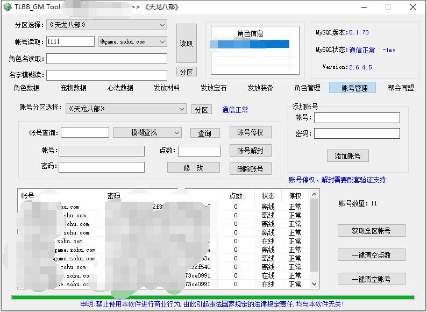Switch to the 宠物数据 tab
Image resolution: width=427 pixels, height=312 pixels.
click(74, 88)
